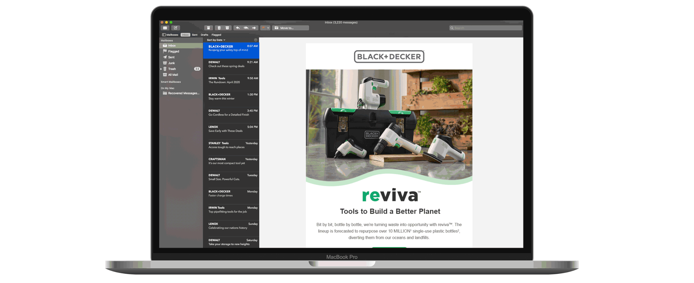Open IRWIN Tools Rundown April 2020 email
Viewport: 694px width, 283px height.
point(231,83)
